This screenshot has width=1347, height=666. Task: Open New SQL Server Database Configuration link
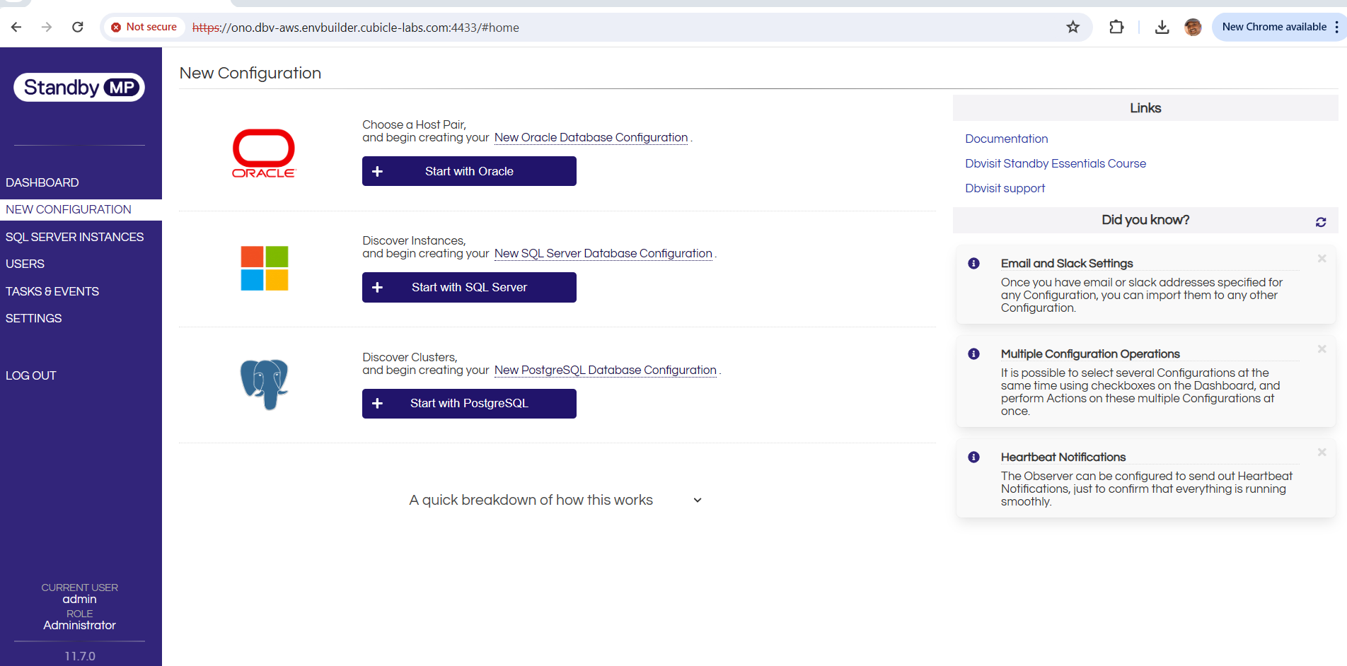click(603, 253)
